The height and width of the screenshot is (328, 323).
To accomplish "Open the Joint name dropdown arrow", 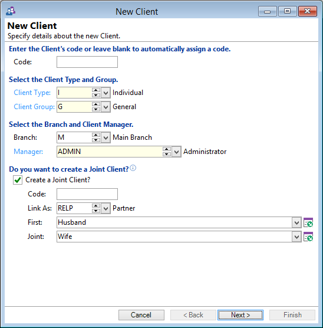I will click(296, 237).
